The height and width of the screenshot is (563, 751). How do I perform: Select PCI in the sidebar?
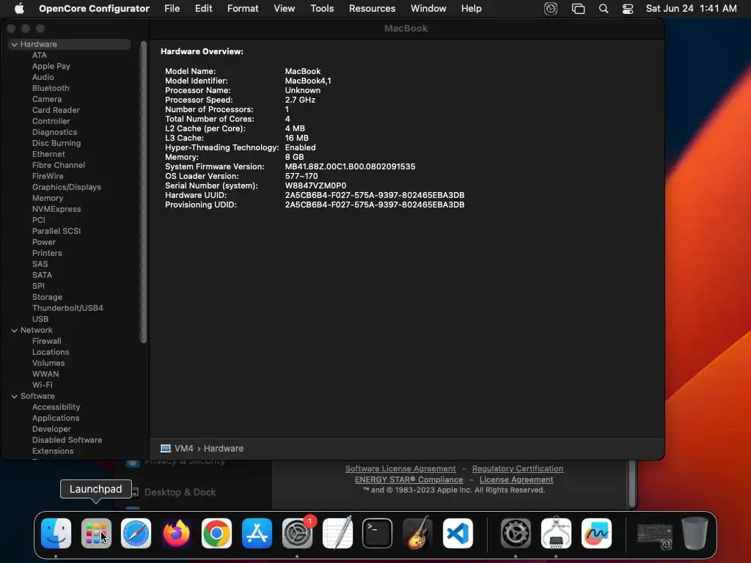pyautogui.click(x=39, y=220)
